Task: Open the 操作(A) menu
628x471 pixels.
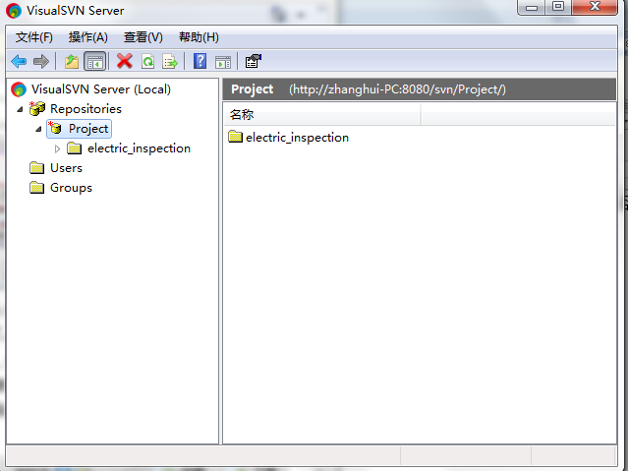Action: click(88, 37)
